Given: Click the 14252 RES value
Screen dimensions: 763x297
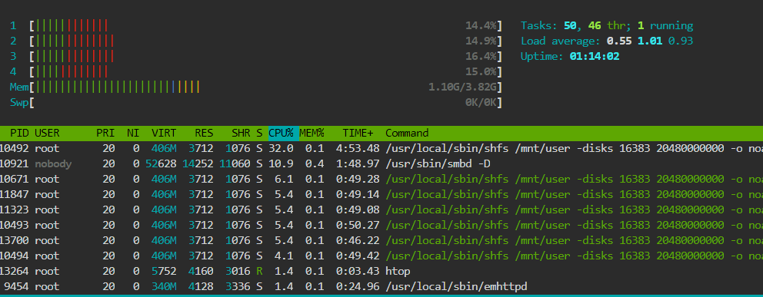Looking at the screenshot, I should 198,163.
